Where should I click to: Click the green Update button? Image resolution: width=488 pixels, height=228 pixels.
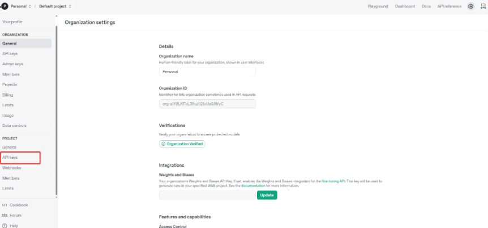coord(267,195)
